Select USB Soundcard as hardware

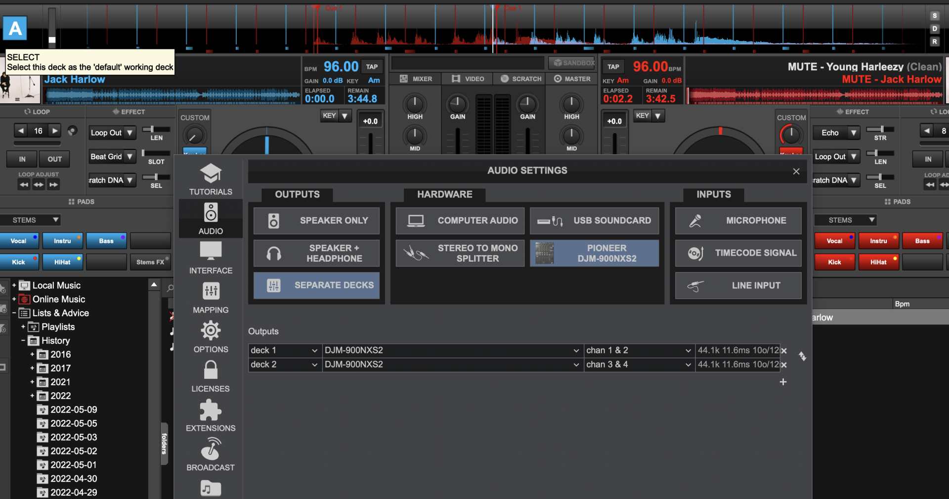594,221
